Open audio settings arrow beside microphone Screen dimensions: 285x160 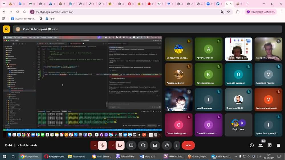[x=94, y=145]
